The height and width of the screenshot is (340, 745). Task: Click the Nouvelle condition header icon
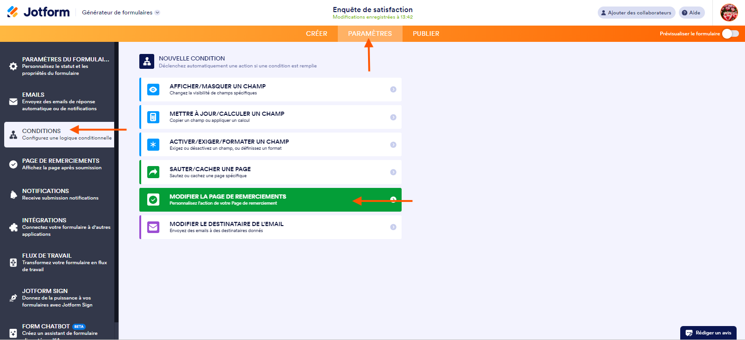pos(147,61)
